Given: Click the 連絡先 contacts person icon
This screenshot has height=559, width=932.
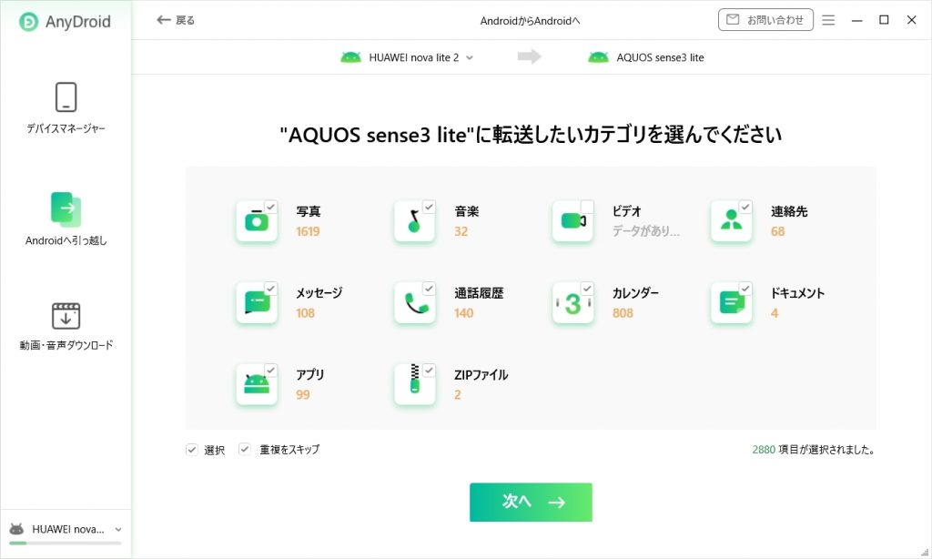Looking at the screenshot, I should pyautogui.click(x=731, y=221).
